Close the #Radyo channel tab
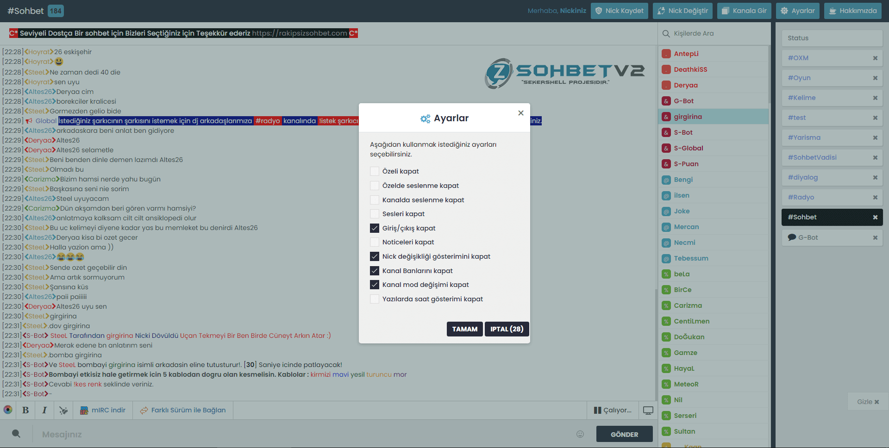Viewport: 889px width, 448px height. click(x=875, y=197)
